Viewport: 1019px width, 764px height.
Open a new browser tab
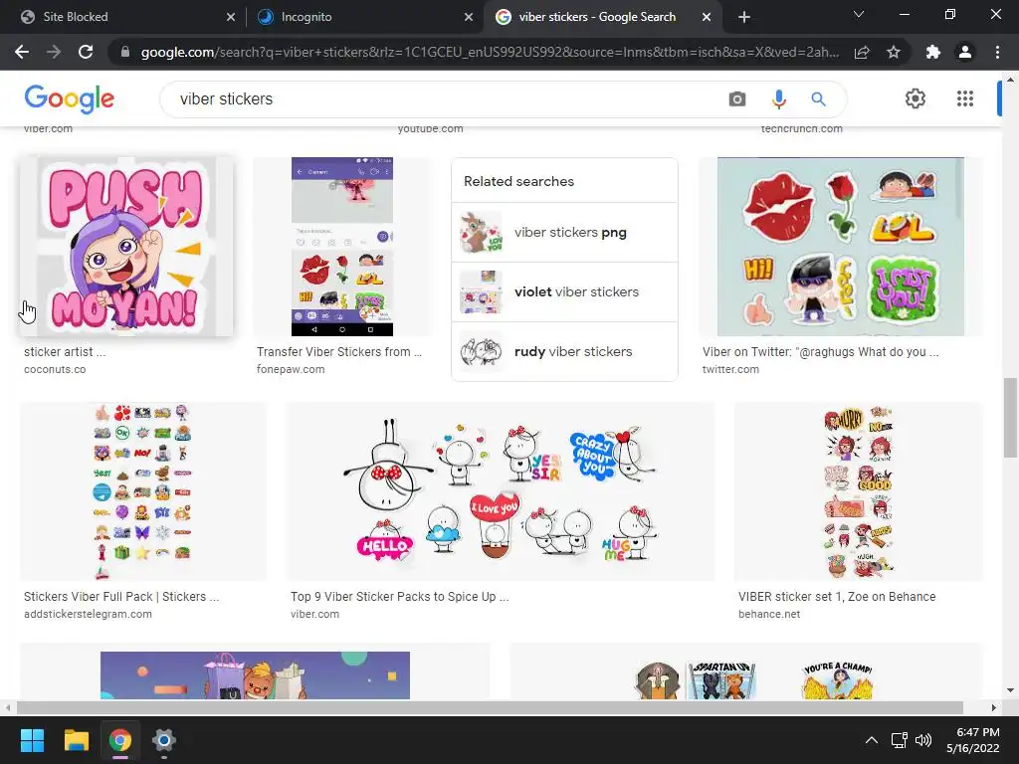click(x=744, y=17)
